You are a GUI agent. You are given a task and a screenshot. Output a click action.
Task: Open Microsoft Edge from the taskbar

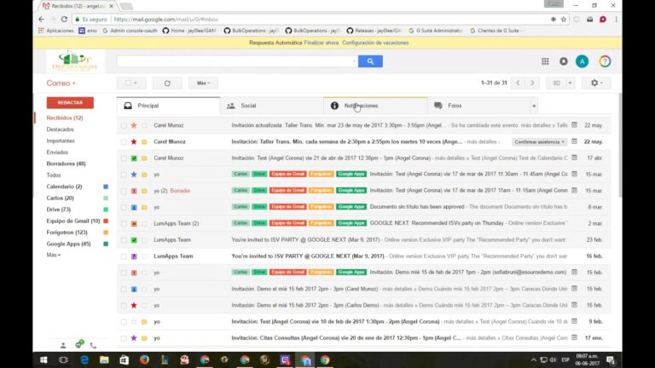[84, 359]
